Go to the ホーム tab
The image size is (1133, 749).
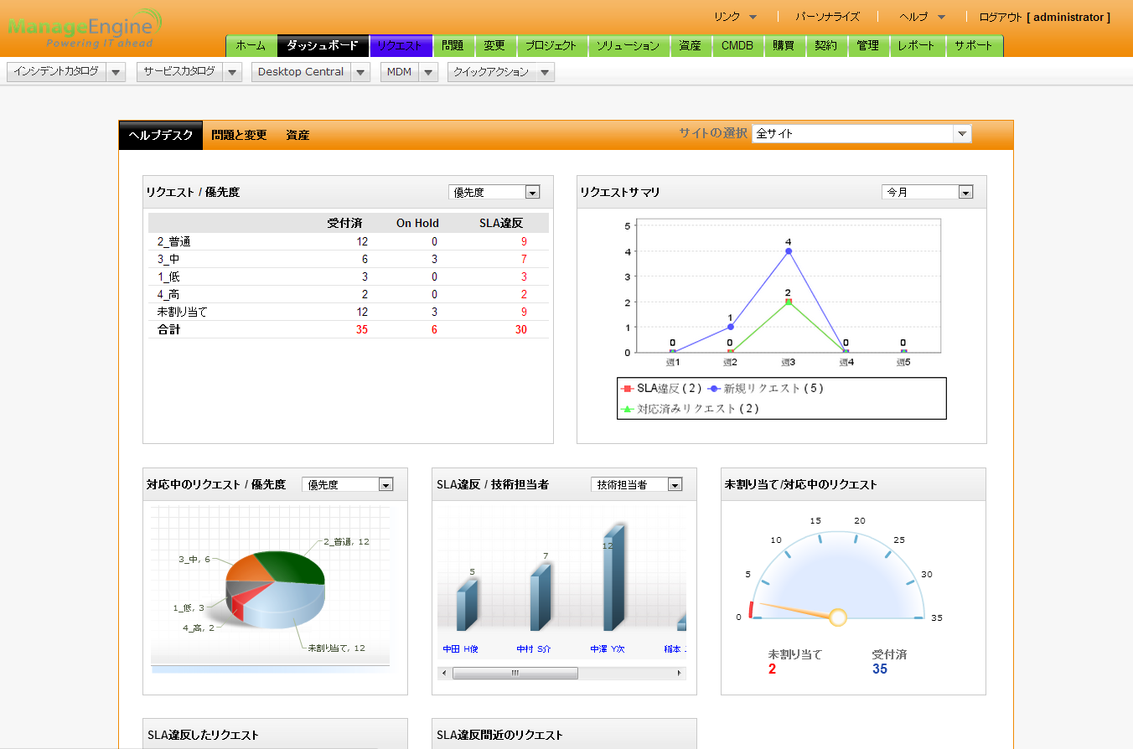tap(251, 46)
